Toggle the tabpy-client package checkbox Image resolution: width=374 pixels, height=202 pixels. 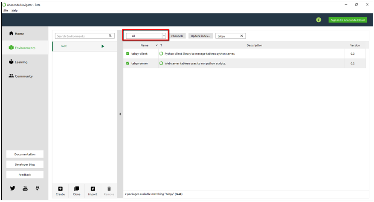[x=128, y=54]
